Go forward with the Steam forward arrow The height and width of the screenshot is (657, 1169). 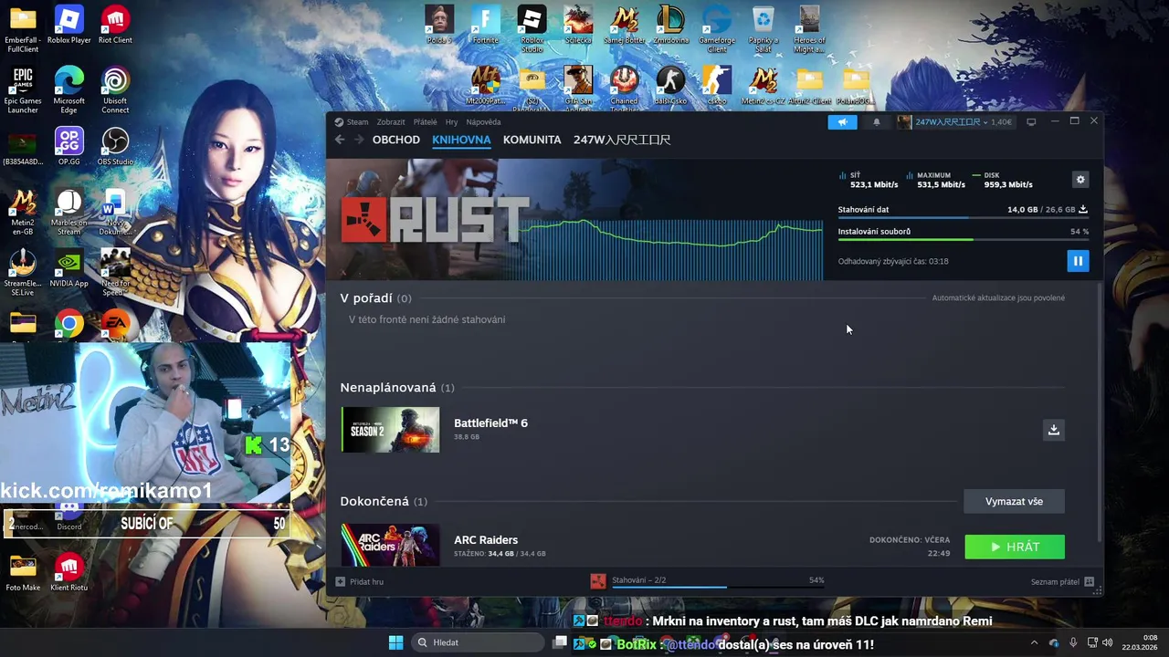point(359,140)
